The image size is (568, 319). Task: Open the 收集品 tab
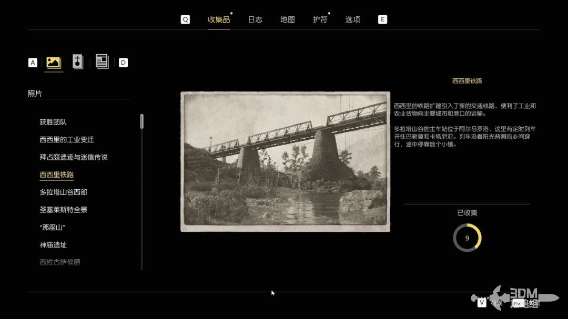click(219, 19)
